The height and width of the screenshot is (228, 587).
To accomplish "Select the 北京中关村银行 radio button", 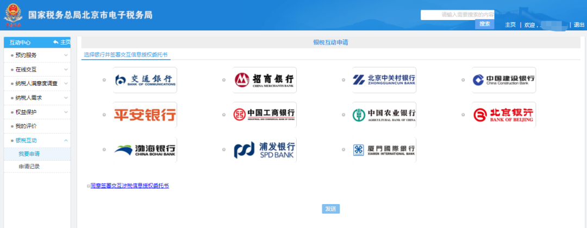I will tap(344, 80).
